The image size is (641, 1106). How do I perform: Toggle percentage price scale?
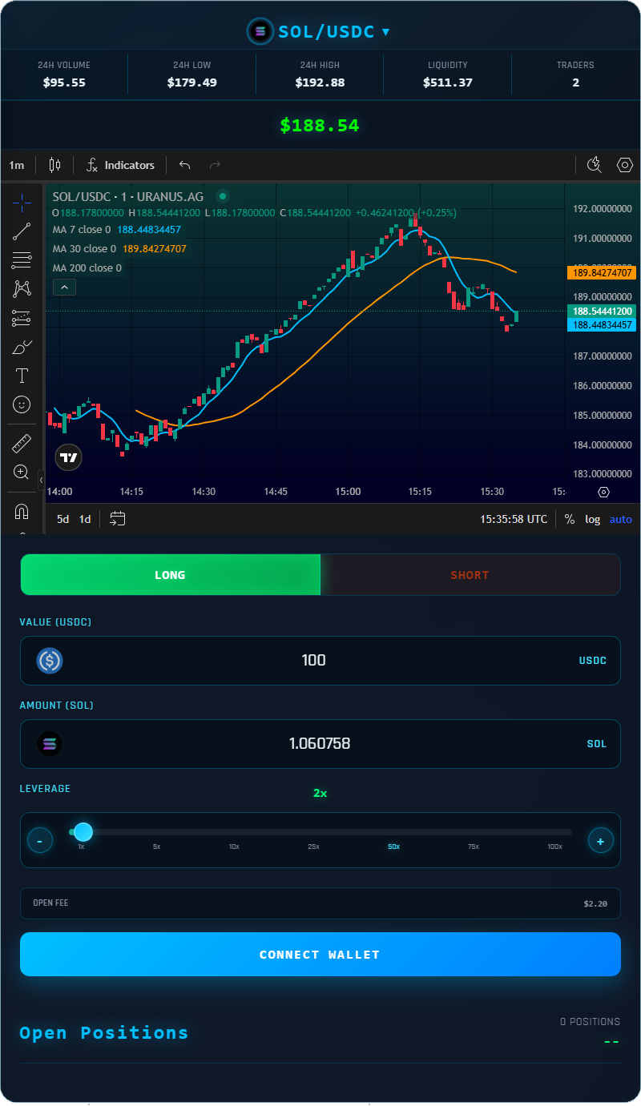point(570,519)
